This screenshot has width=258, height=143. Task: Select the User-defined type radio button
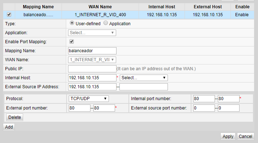coord(72,23)
